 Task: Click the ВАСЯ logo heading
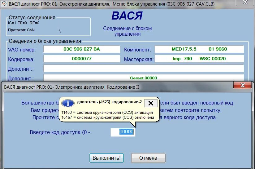pyautogui.click(x=127, y=16)
